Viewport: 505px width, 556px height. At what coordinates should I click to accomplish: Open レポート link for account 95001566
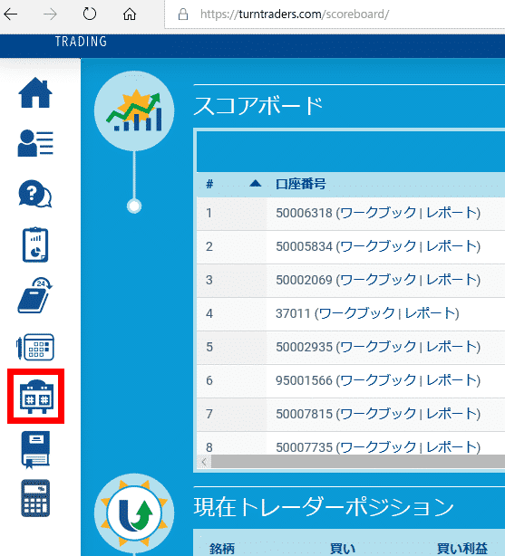click(451, 380)
